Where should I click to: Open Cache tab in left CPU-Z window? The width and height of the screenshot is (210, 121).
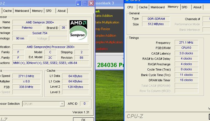pyautogui.click(x=7, y=11)
